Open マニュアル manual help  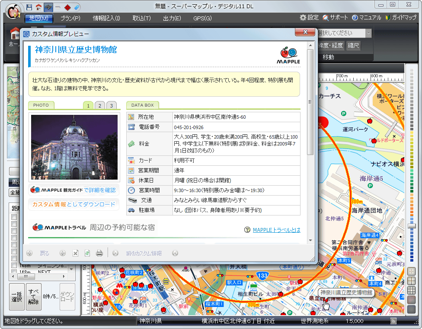pos(367,18)
